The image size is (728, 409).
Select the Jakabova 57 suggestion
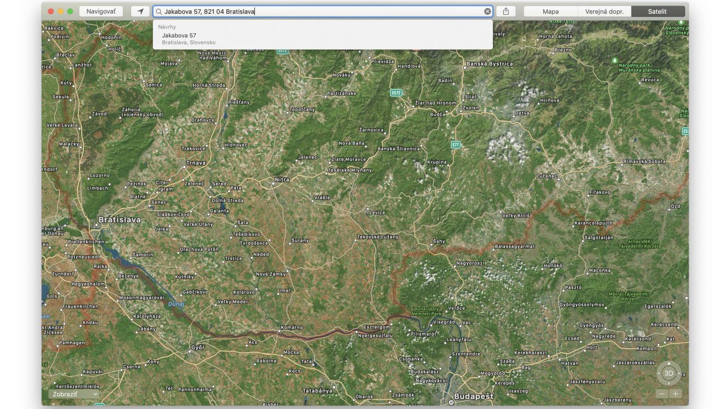[322, 38]
